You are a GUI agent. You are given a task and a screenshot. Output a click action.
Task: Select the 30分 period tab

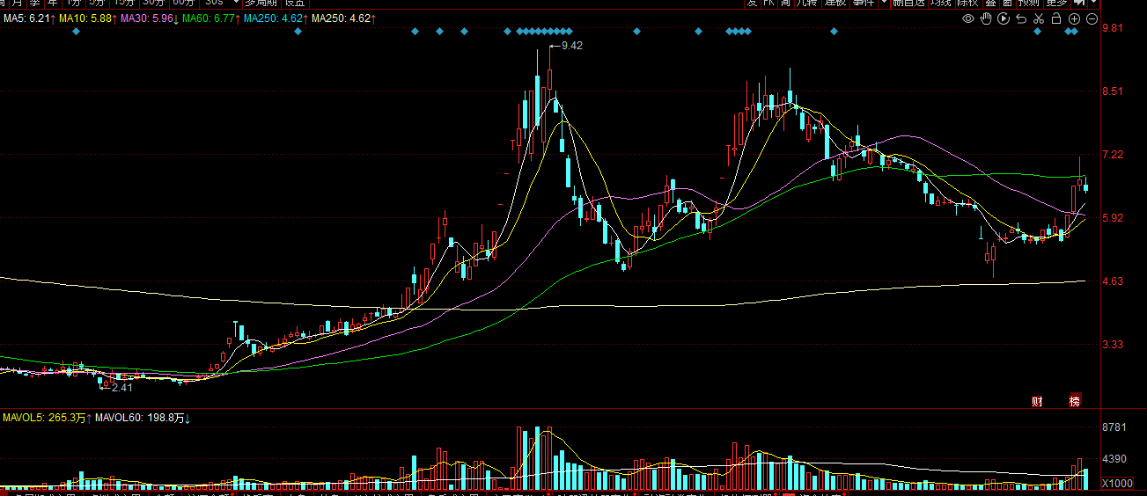(153, 4)
